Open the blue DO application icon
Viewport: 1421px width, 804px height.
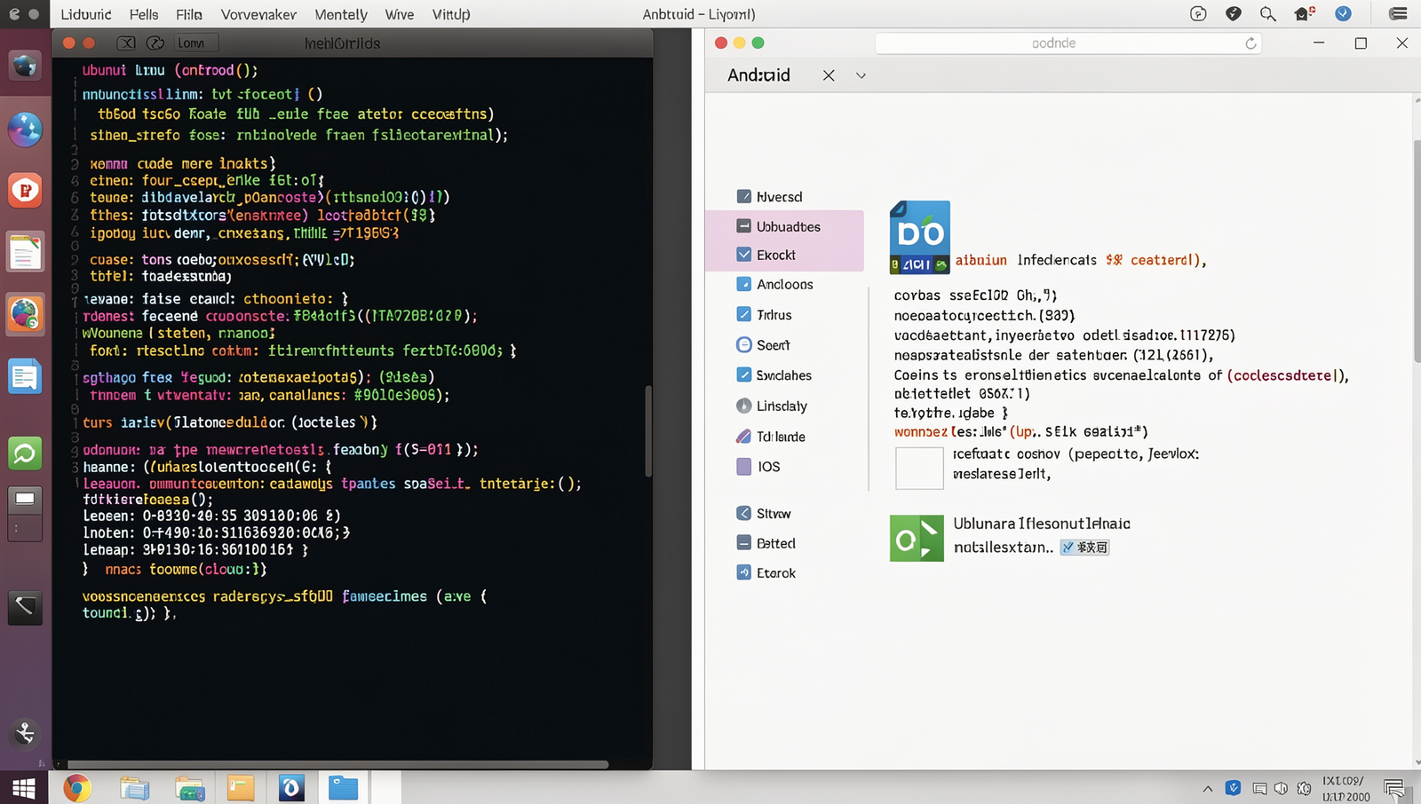pos(920,237)
